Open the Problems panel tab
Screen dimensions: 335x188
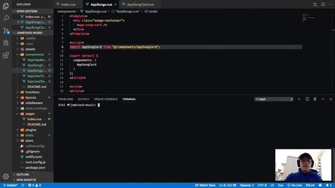tap(65, 99)
